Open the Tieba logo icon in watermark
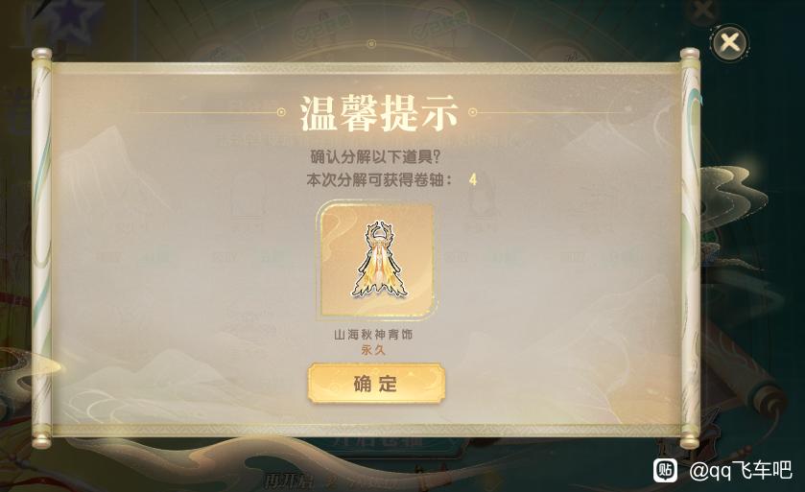The height and width of the screenshot is (492, 805). coord(665,469)
